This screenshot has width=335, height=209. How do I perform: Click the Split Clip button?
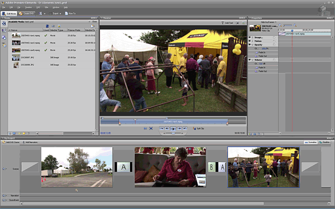[x=198, y=128]
